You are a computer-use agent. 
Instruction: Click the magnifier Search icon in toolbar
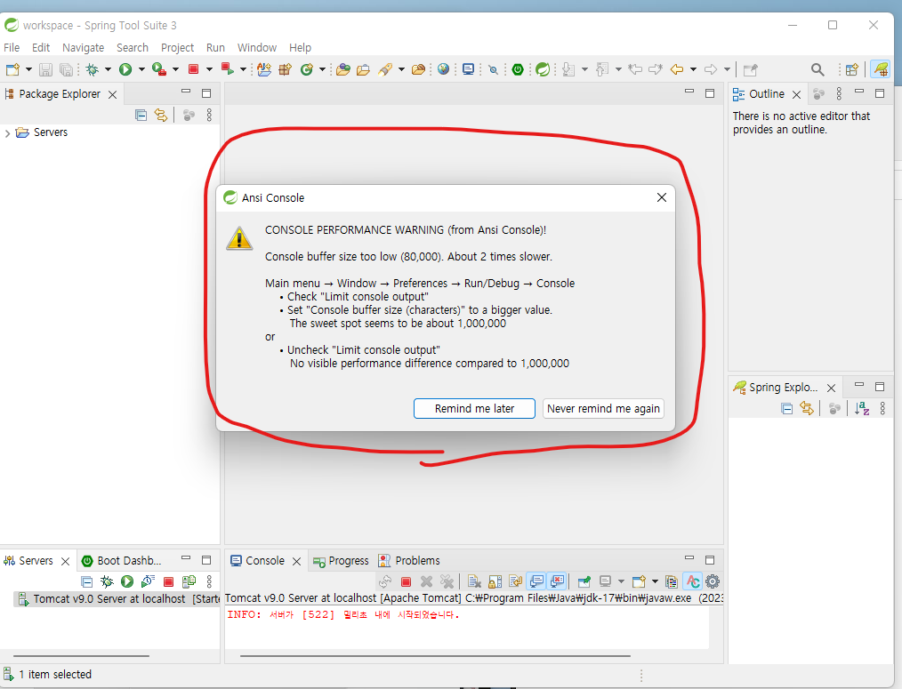coord(817,69)
